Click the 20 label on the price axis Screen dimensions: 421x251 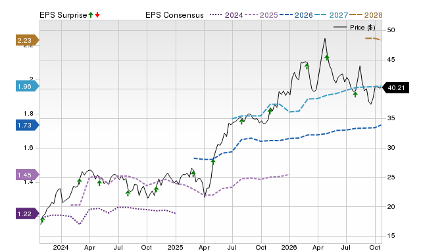pos(391,207)
